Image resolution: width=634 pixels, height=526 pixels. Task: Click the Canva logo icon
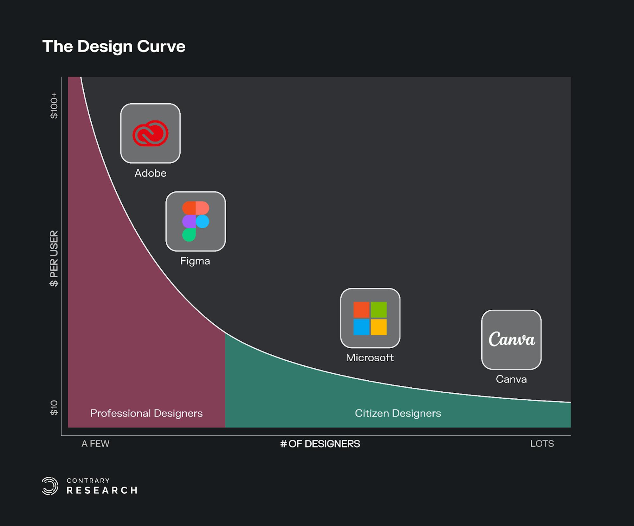click(x=511, y=339)
